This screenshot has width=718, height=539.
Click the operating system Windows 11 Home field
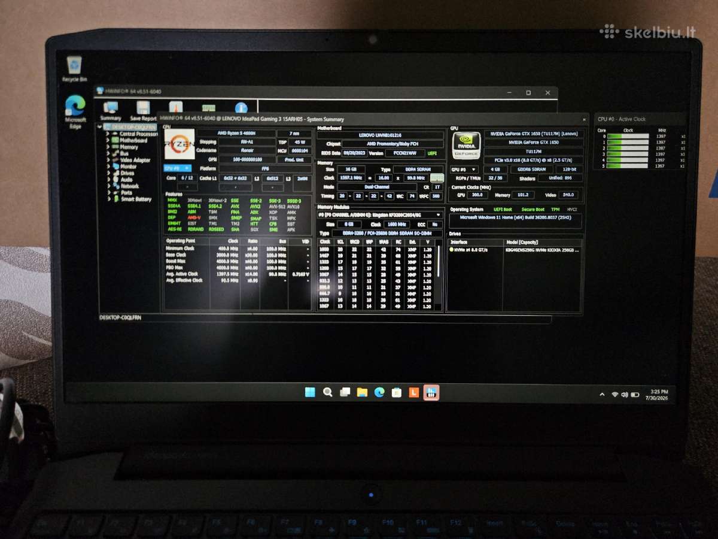coord(515,220)
